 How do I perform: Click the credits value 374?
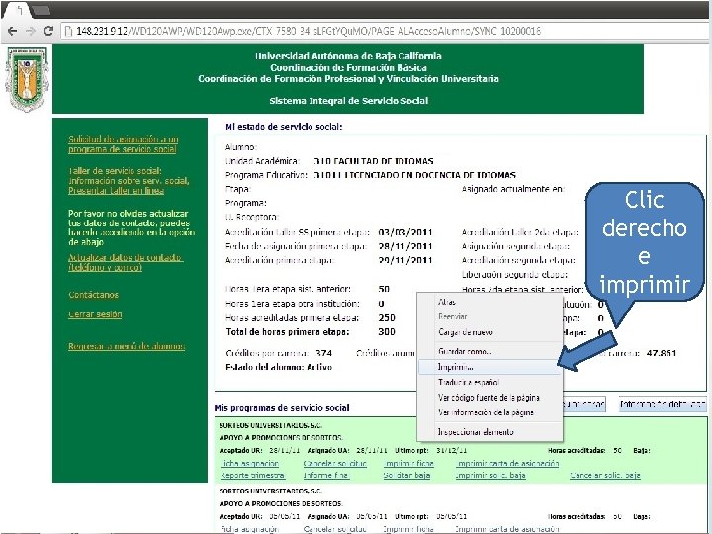[323, 353]
